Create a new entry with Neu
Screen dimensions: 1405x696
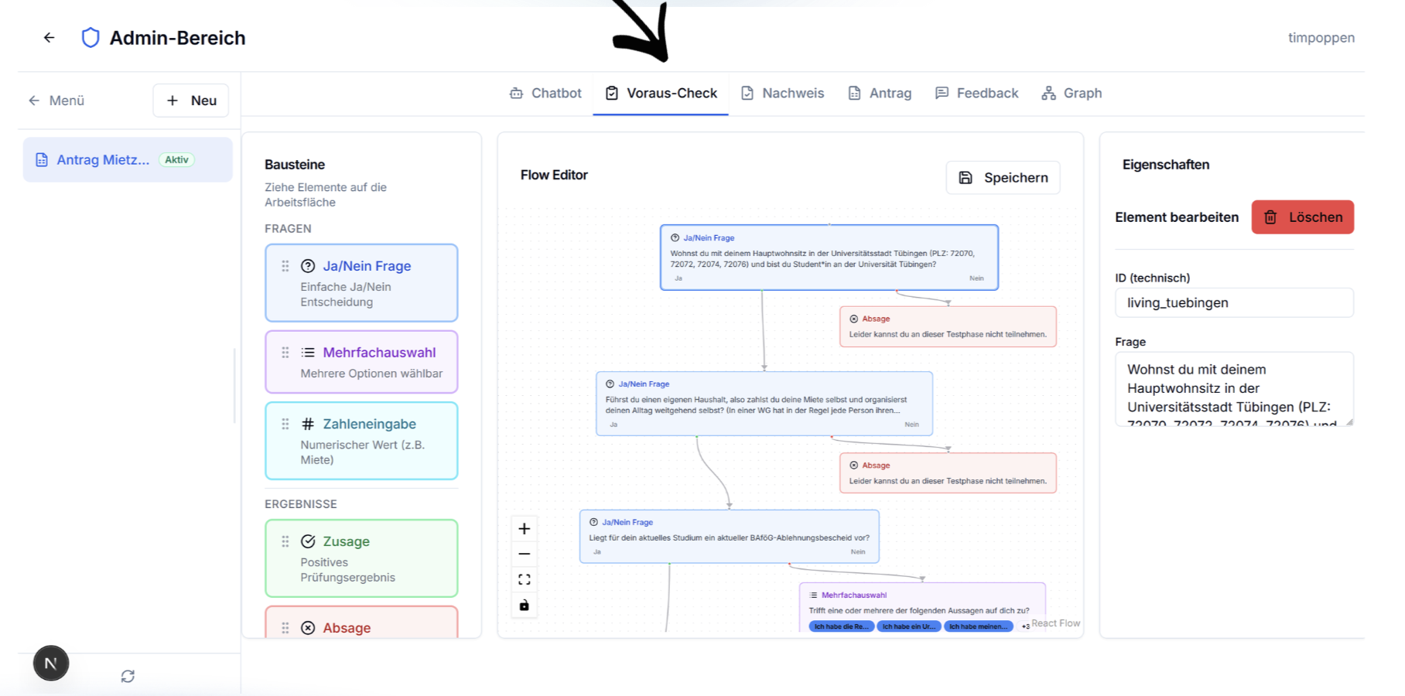pos(191,101)
